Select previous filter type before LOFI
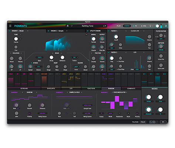 [x=126, y=53]
